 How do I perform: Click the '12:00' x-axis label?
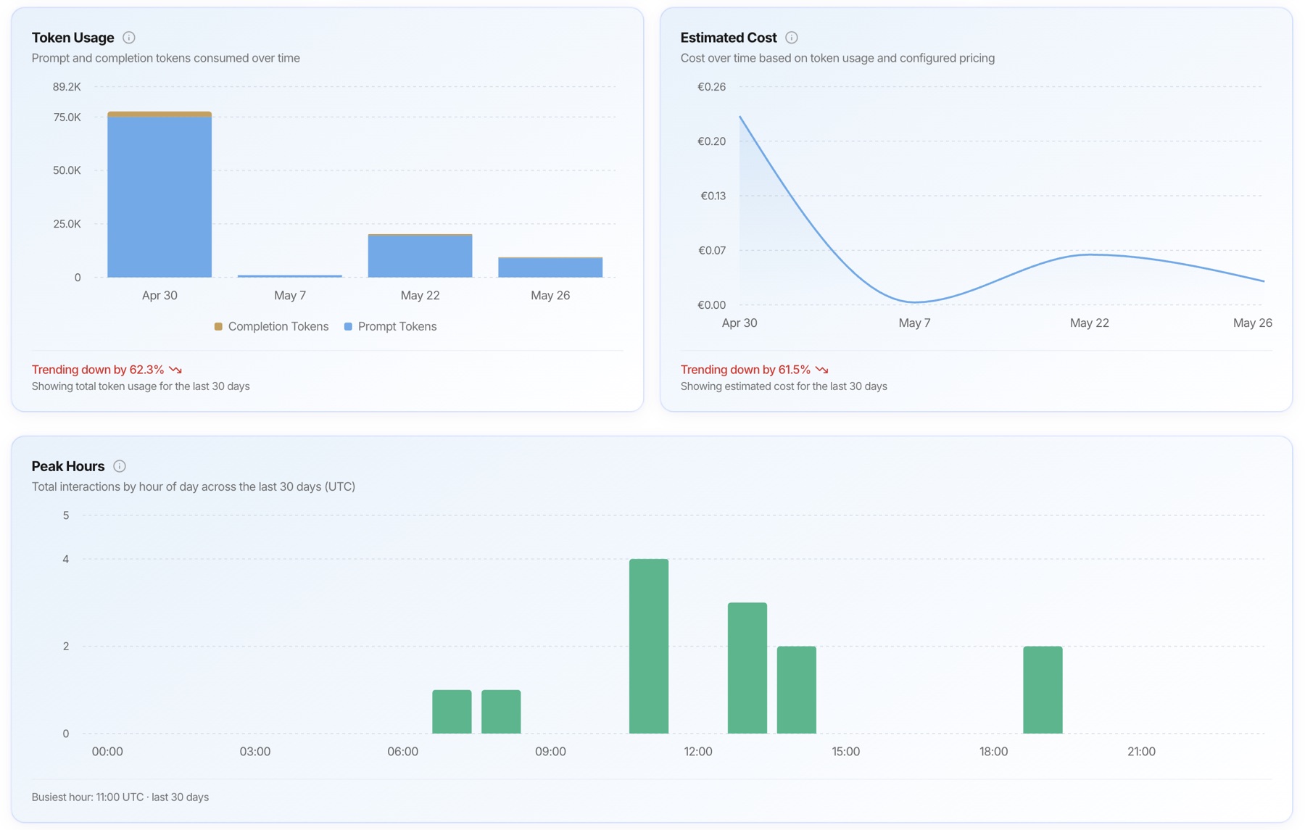tap(698, 752)
